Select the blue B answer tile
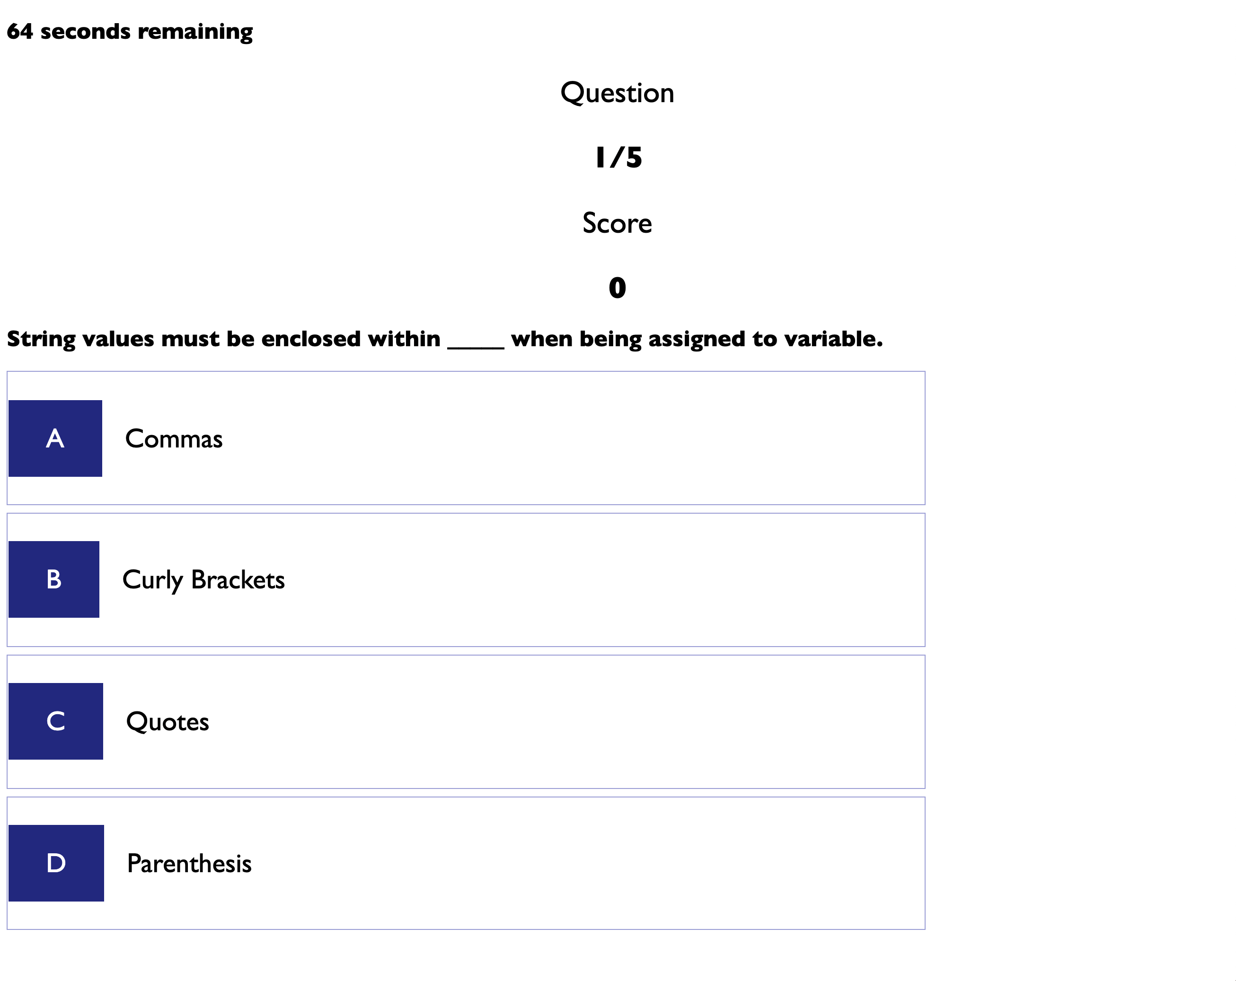Viewport: 1236px width, 981px height. pos(54,579)
